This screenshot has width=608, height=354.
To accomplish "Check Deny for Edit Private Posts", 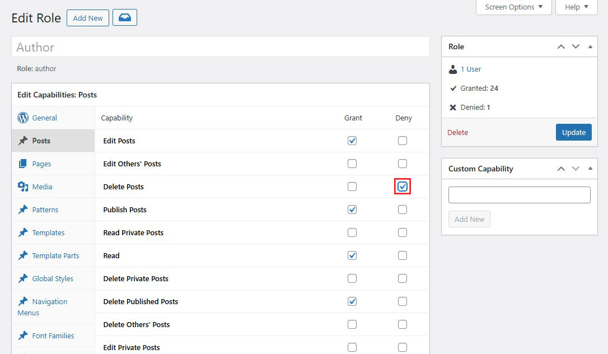I will tap(403, 347).
